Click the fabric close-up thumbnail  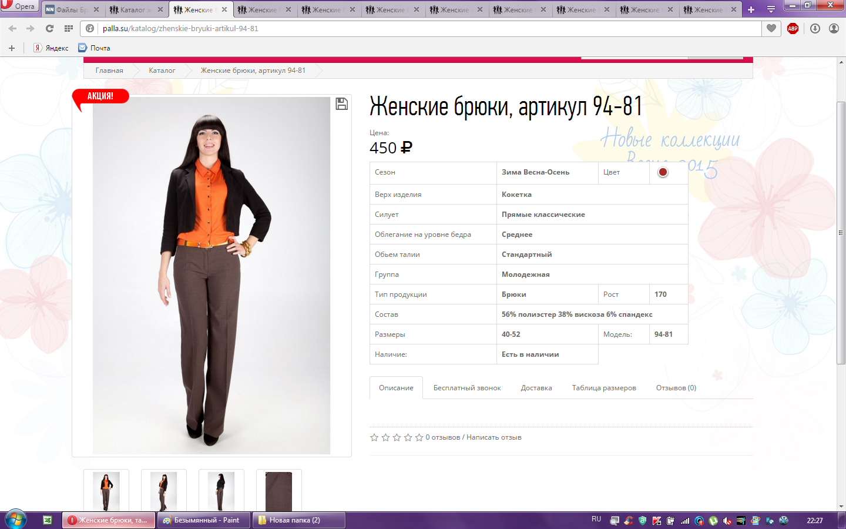pyautogui.click(x=278, y=491)
